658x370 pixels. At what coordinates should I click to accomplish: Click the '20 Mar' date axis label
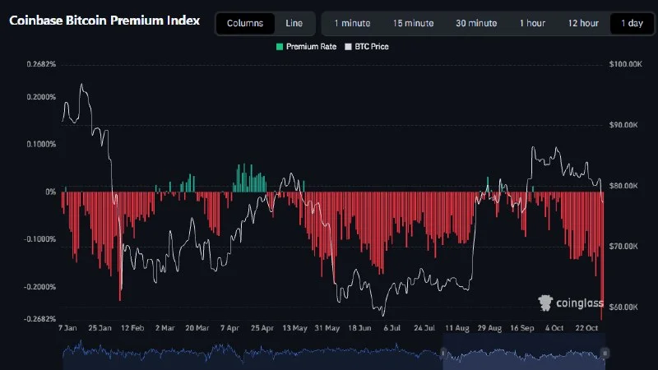[197, 327]
